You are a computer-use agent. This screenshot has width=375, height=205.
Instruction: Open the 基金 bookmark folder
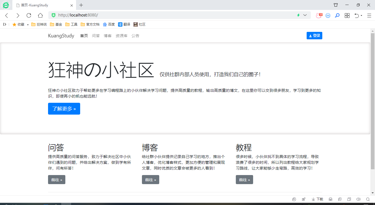pyautogui.click(x=56, y=24)
